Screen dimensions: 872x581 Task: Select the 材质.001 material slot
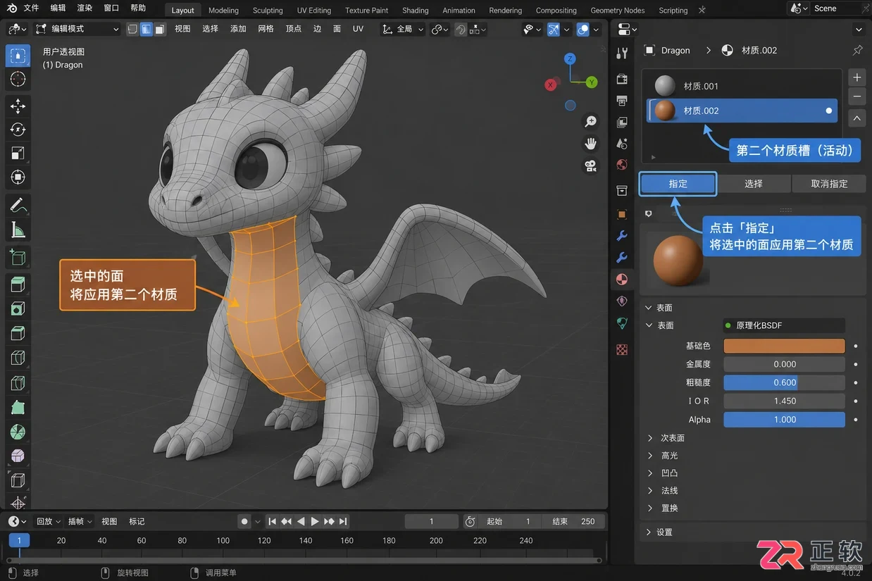tap(742, 86)
